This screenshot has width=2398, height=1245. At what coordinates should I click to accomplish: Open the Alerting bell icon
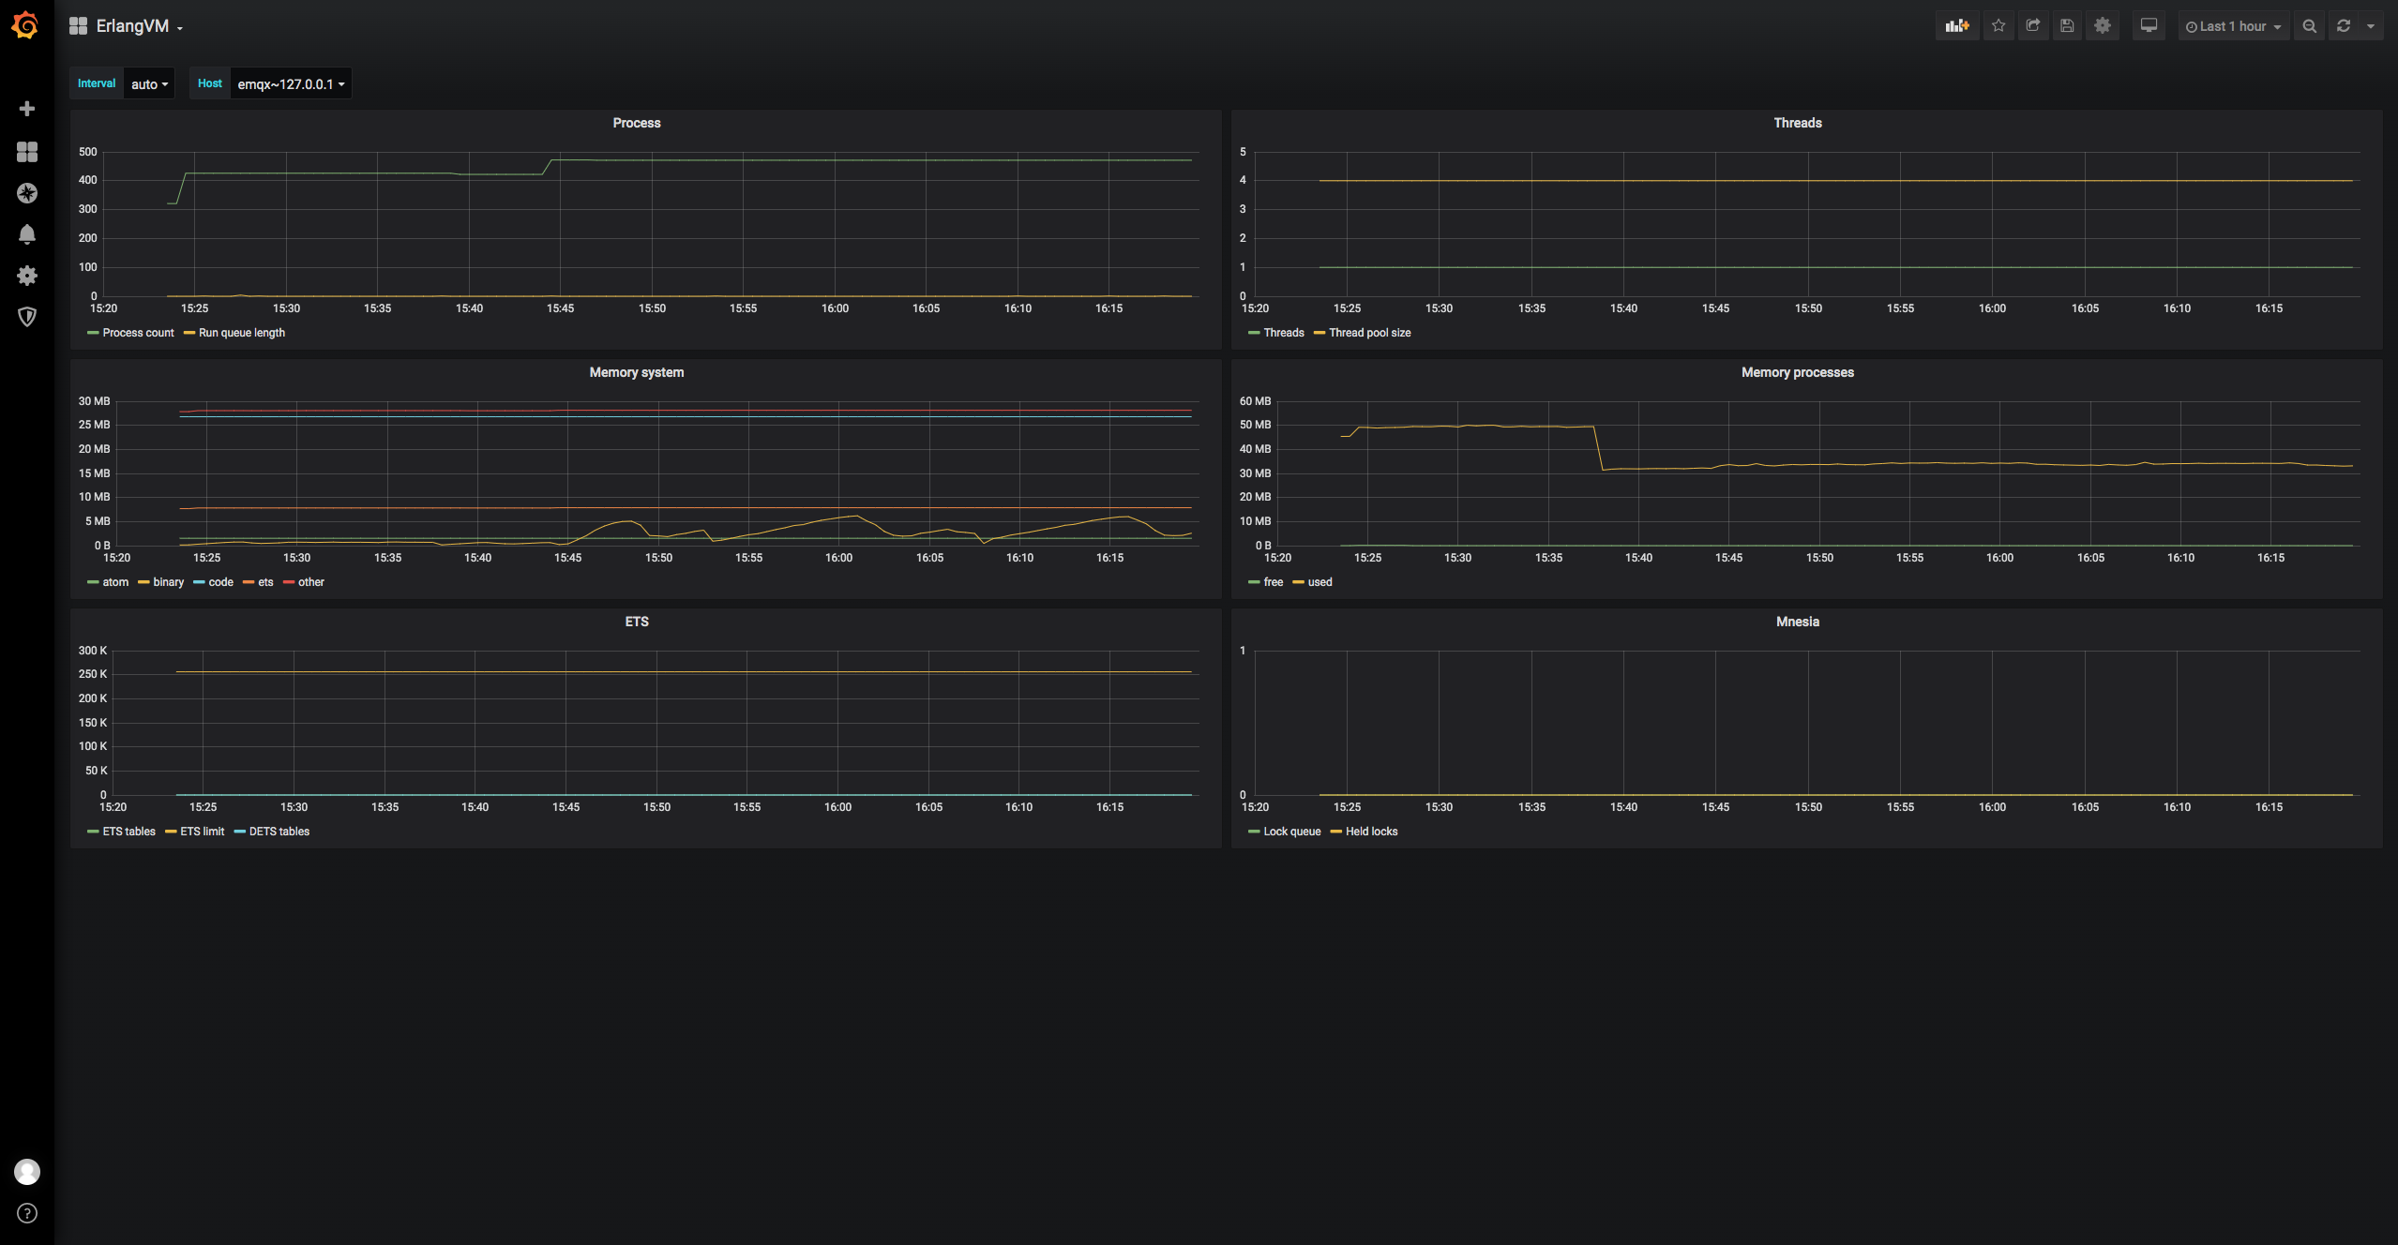(27, 234)
